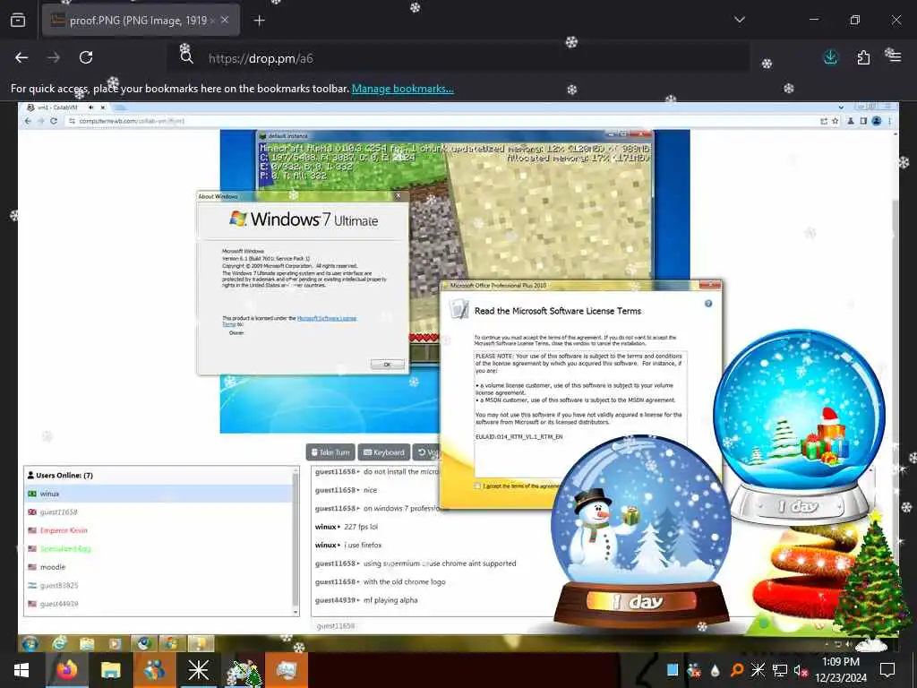This screenshot has height=688, width=917.
Task: Select user guest83825 in the users list
Action: click(x=158, y=585)
